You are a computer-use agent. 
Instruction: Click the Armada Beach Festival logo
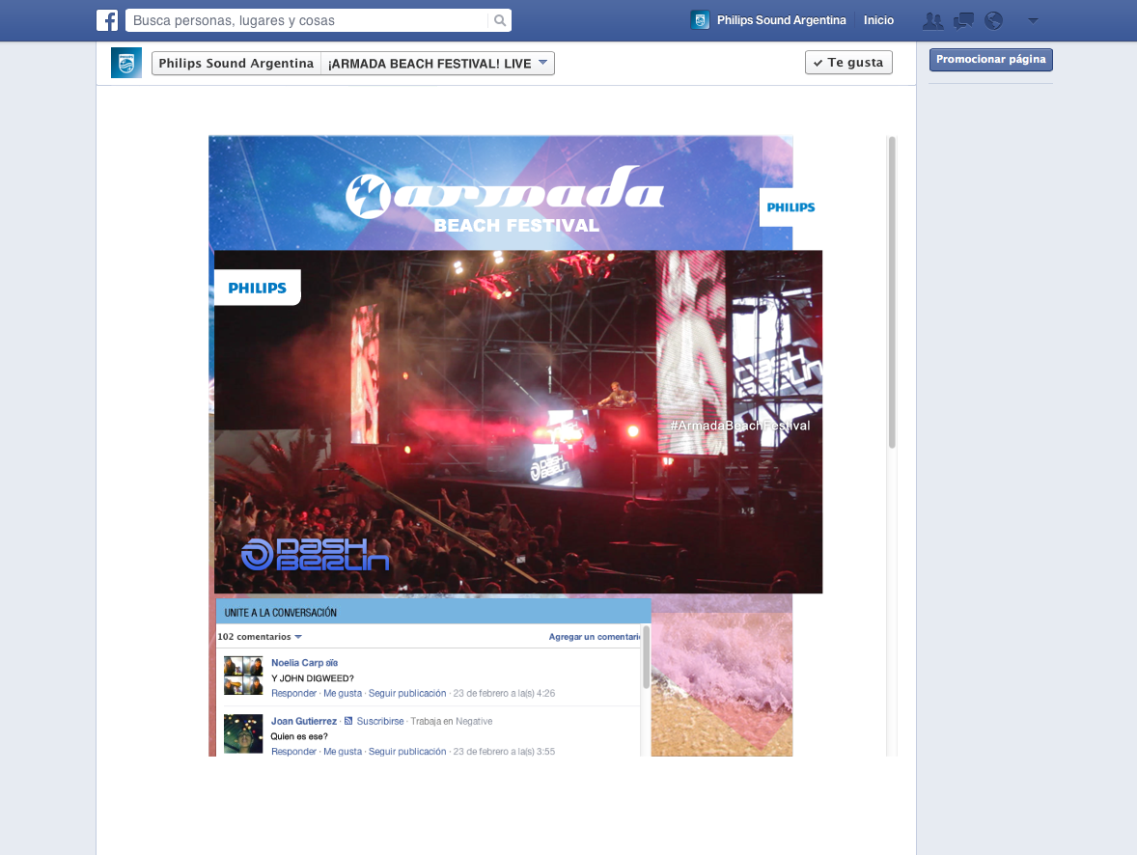click(x=505, y=199)
